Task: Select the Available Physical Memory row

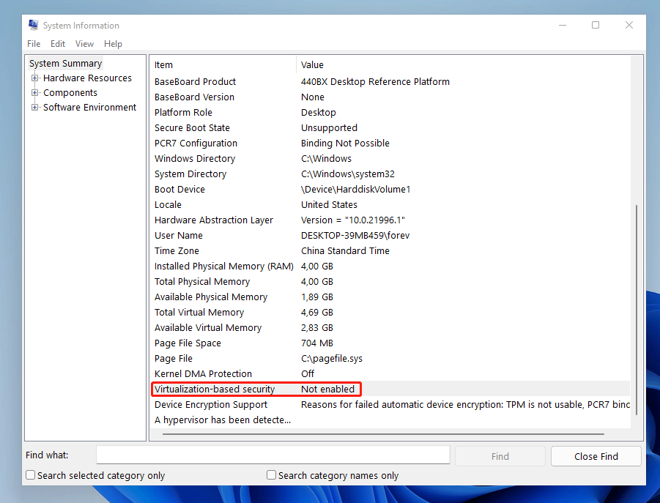Action: (390, 297)
